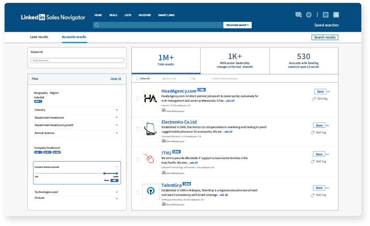Open HeadAgency.com HA logo
The width and height of the screenshot is (370, 226).
(x=151, y=98)
